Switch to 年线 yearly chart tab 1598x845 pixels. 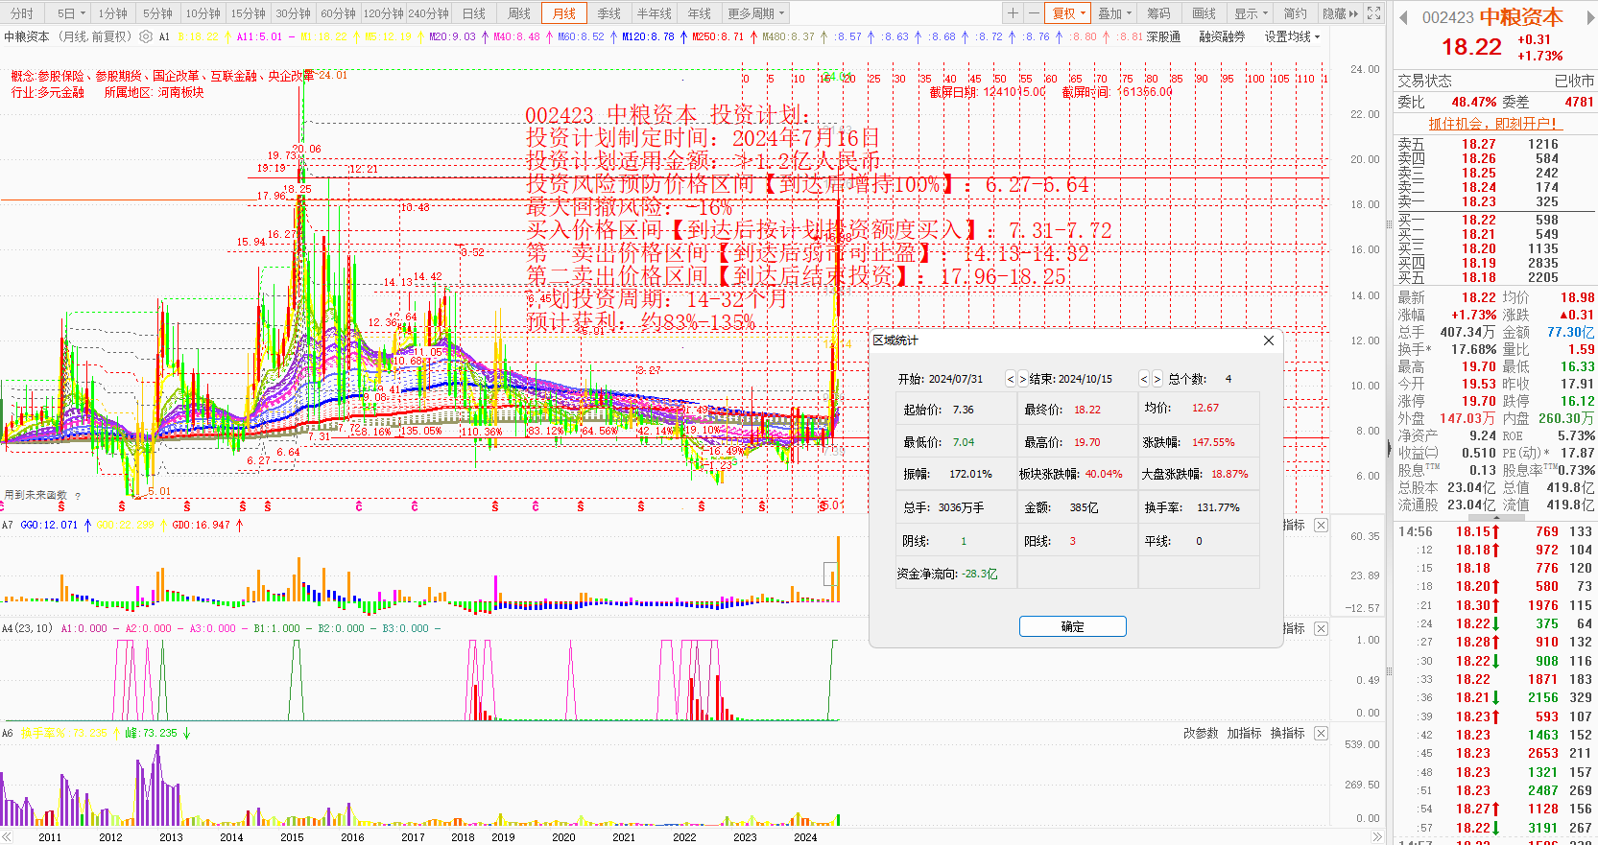tap(699, 13)
